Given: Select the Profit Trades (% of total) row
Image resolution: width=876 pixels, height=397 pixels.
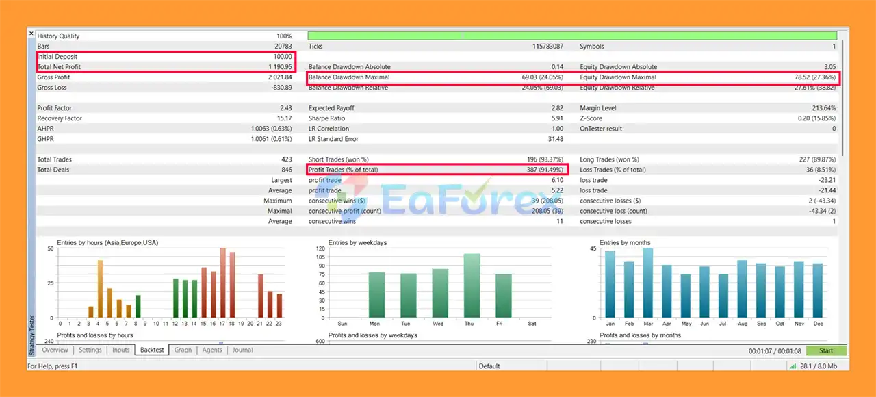Looking at the screenshot, I should [x=438, y=170].
